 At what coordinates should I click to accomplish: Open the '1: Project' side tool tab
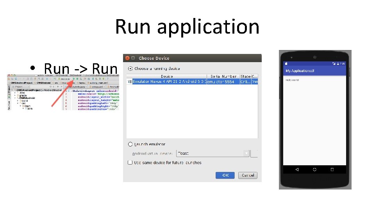coord(9,92)
